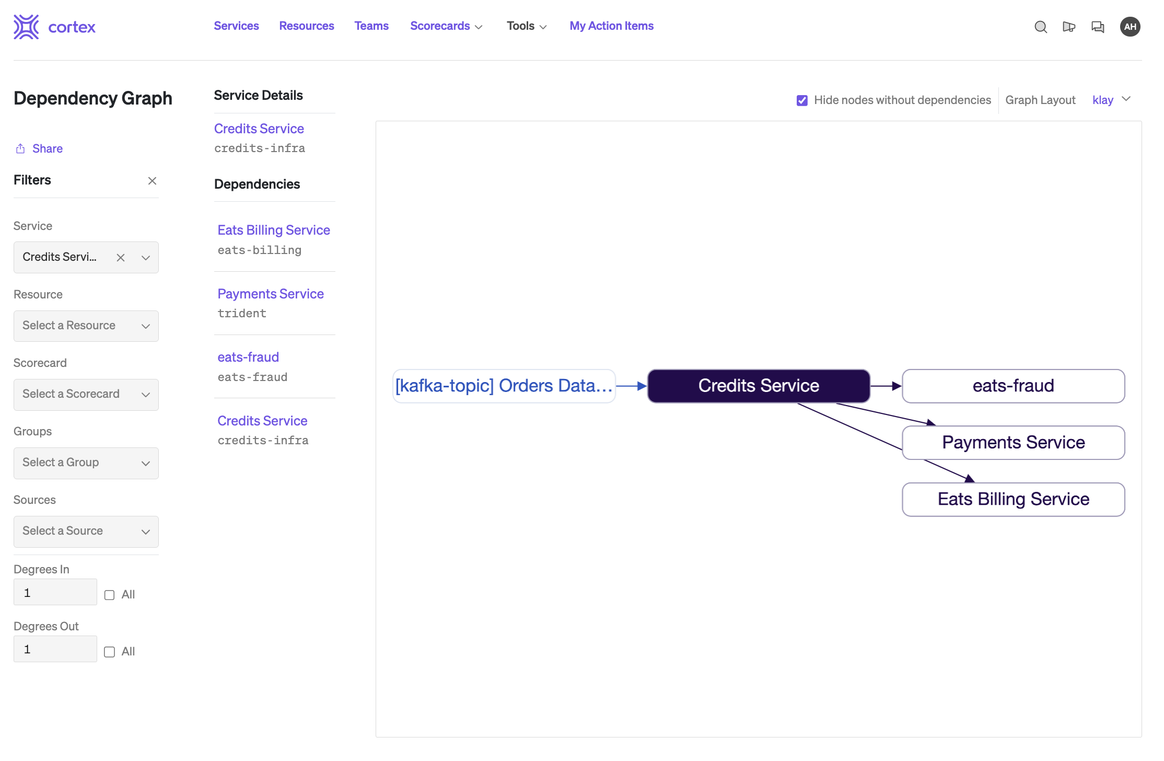
Task: Open the AH user avatar menu
Action: (1130, 27)
